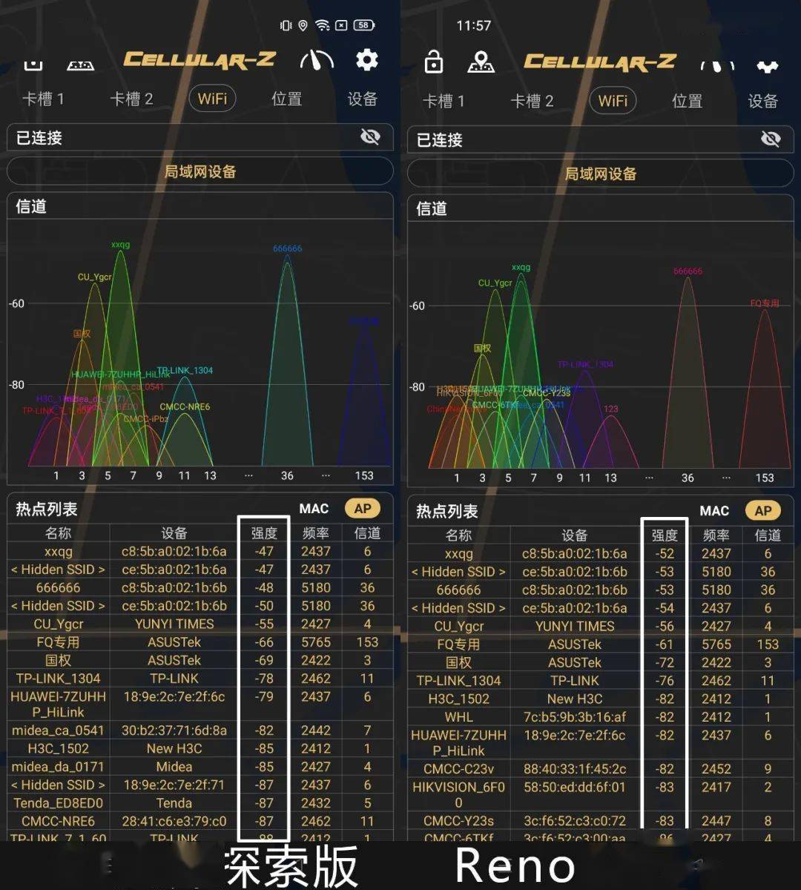This screenshot has width=801, height=890.
Task: Tap battery 58 indicator in 深索版 status bar
Action: (363, 25)
